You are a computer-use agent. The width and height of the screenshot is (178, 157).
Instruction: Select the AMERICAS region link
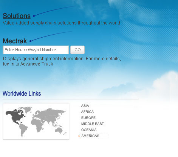click(90, 136)
